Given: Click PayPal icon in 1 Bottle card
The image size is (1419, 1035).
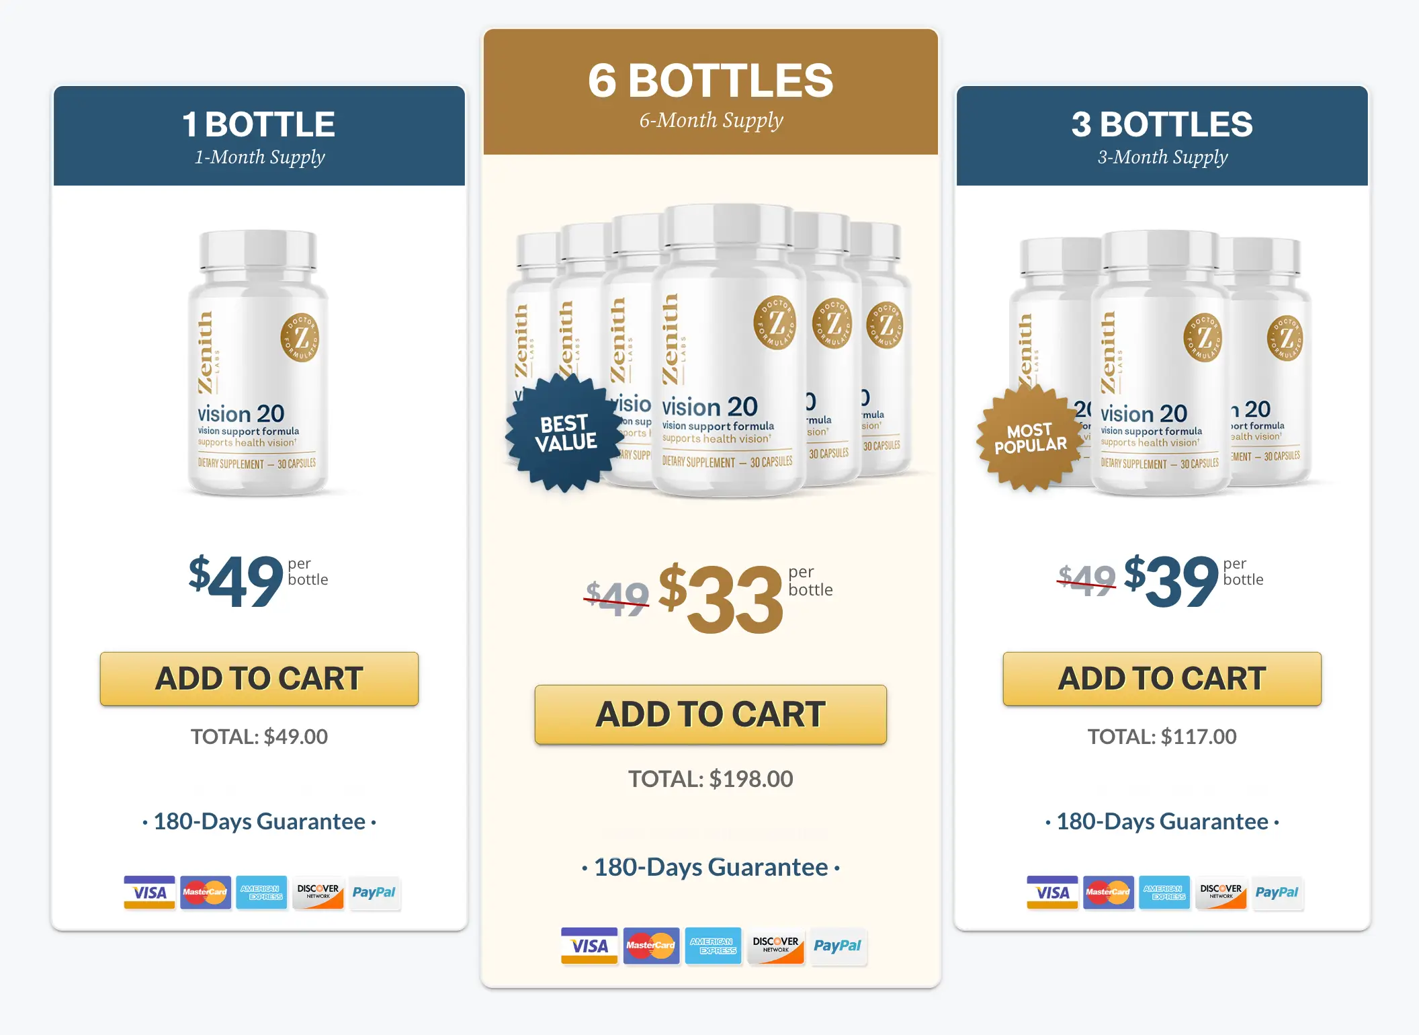Looking at the screenshot, I should click(374, 893).
